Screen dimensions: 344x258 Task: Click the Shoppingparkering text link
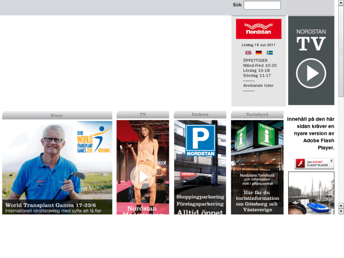coord(200,197)
